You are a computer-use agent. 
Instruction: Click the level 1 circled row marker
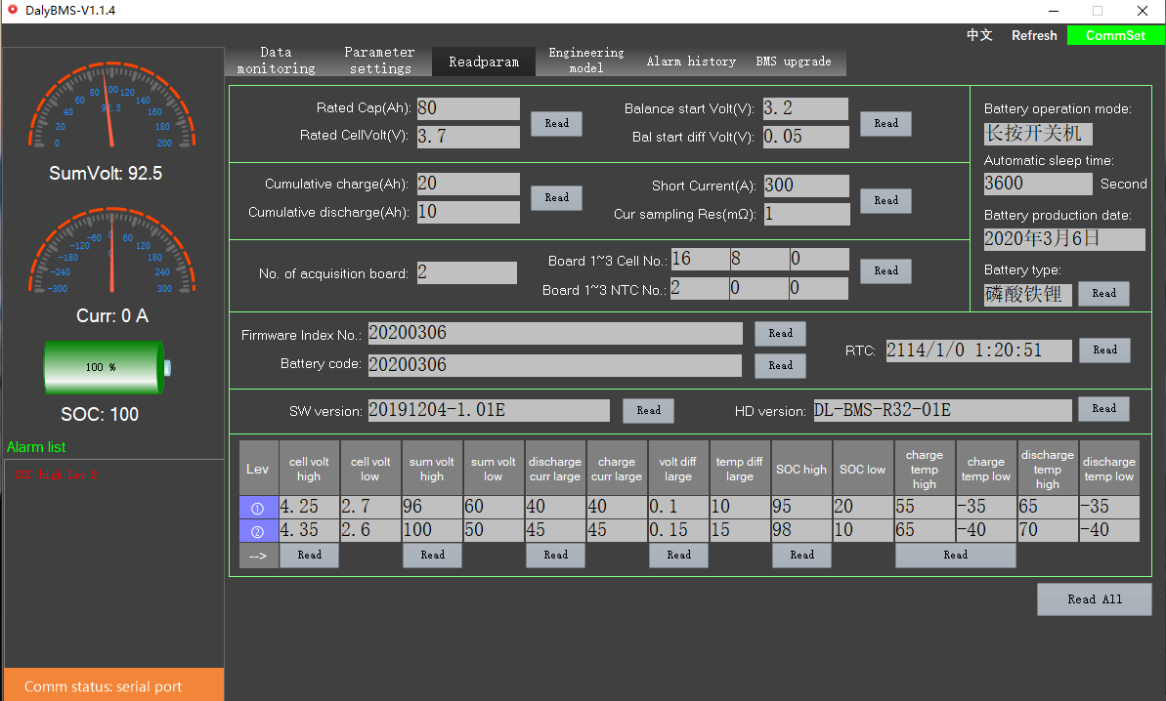coord(258,507)
